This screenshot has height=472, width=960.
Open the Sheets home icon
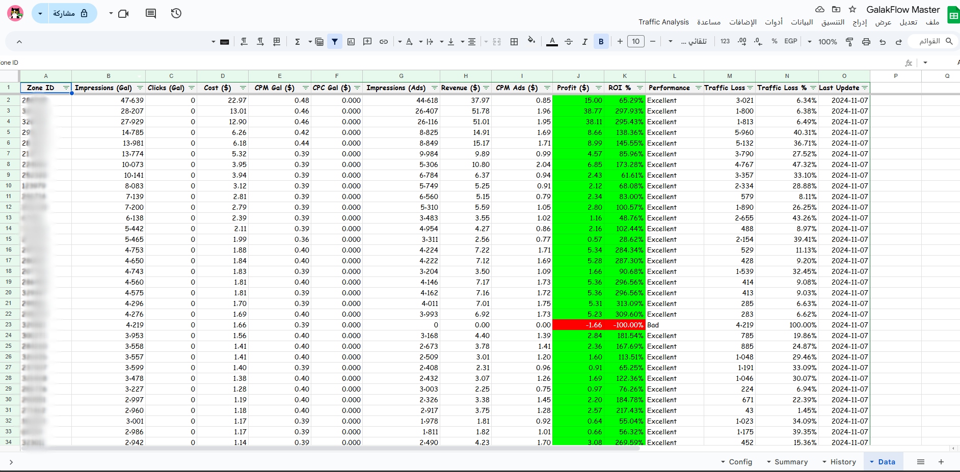tap(953, 15)
